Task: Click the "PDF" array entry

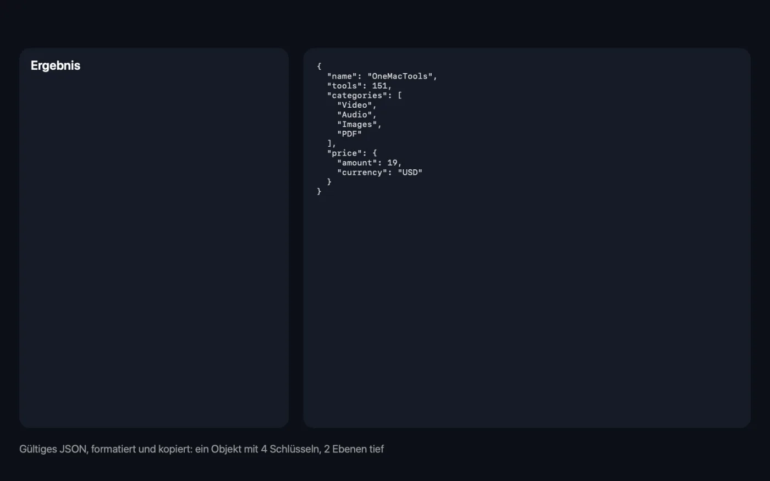Action: (349, 134)
